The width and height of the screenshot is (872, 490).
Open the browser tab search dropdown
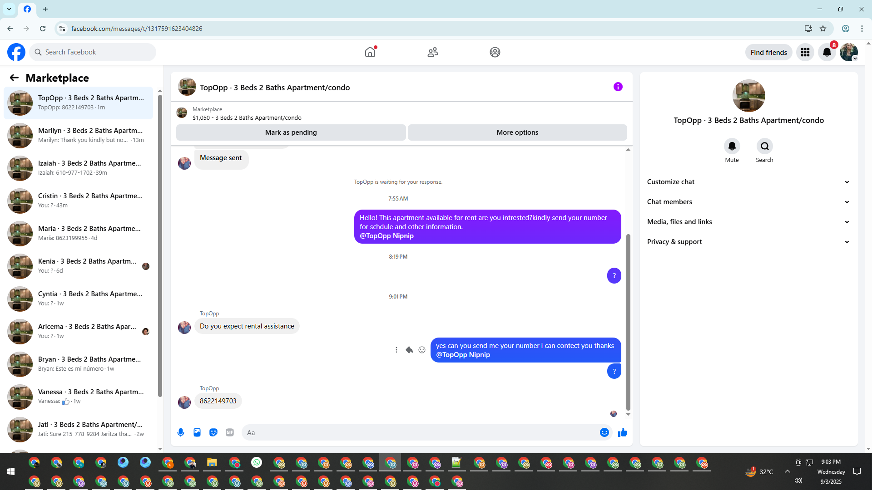click(9, 9)
